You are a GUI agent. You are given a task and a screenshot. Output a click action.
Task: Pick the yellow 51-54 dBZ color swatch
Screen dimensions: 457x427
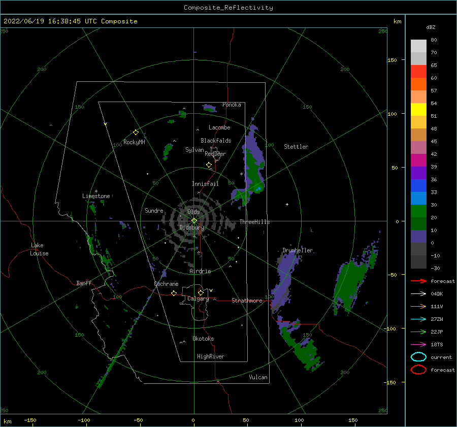tap(418, 110)
